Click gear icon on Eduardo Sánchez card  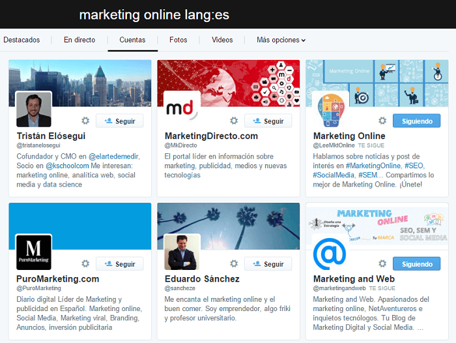click(x=234, y=263)
